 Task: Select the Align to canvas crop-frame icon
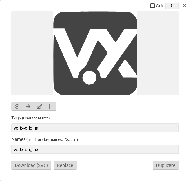point(51,106)
